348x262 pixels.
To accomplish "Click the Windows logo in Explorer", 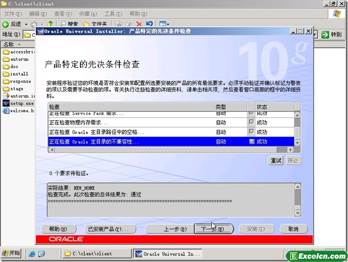I will (337, 14).
